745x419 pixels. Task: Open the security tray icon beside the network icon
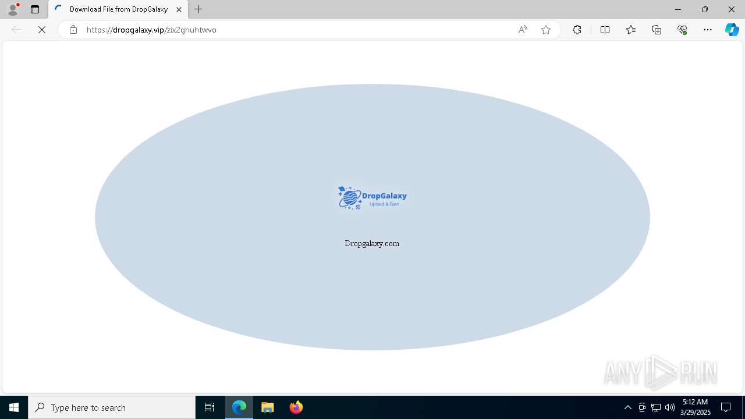(x=642, y=407)
